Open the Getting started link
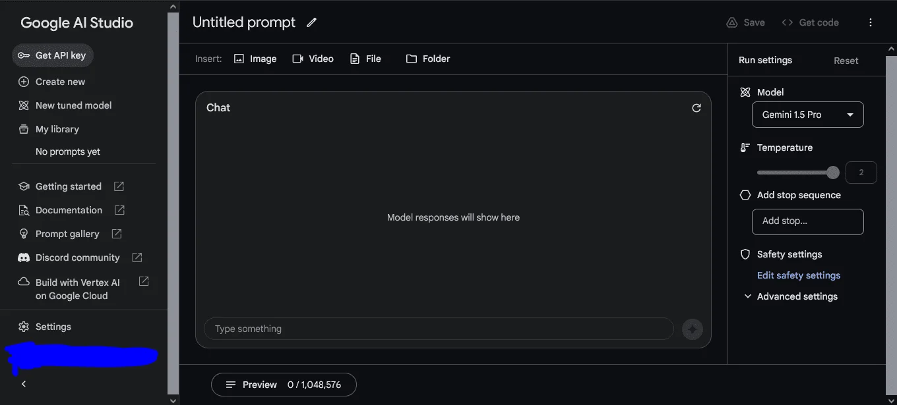This screenshot has width=897, height=405. coord(69,186)
